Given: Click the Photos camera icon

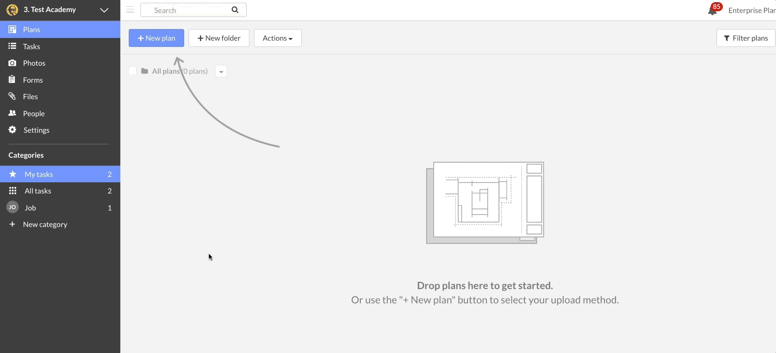Looking at the screenshot, I should pyautogui.click(x=12, y=63).
